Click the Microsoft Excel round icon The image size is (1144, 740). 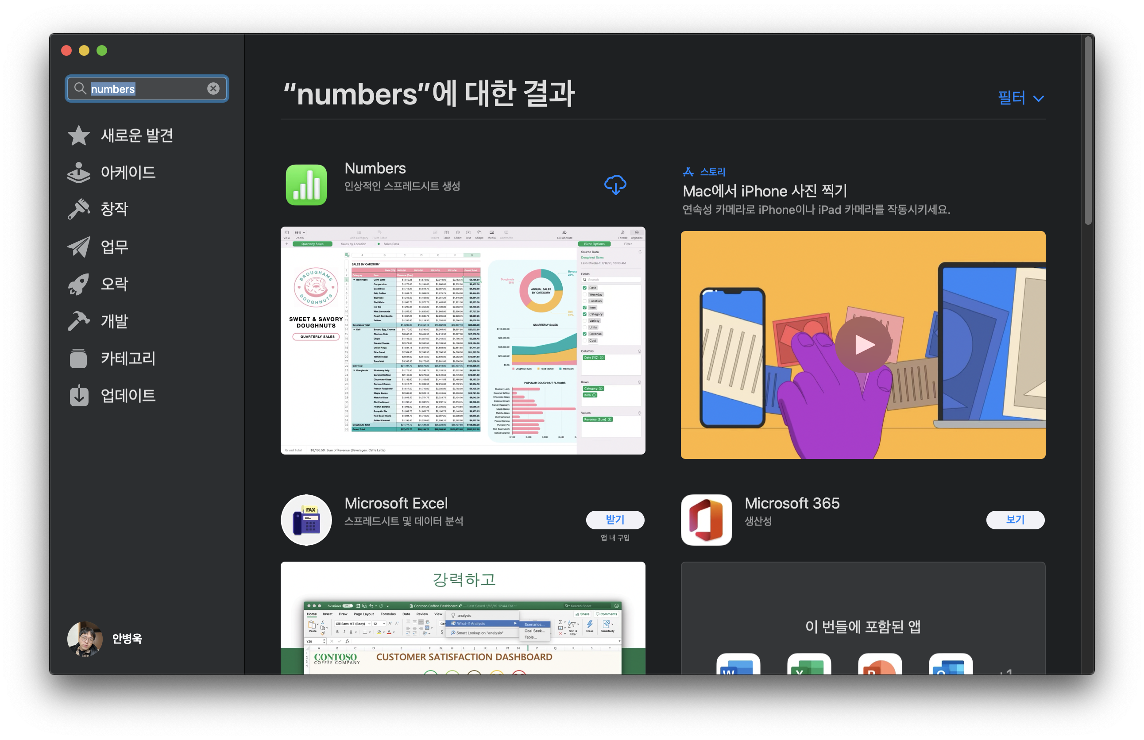(x=306, y=520)
